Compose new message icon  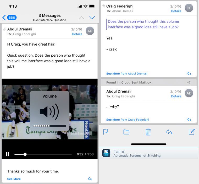tap(192, 132)
